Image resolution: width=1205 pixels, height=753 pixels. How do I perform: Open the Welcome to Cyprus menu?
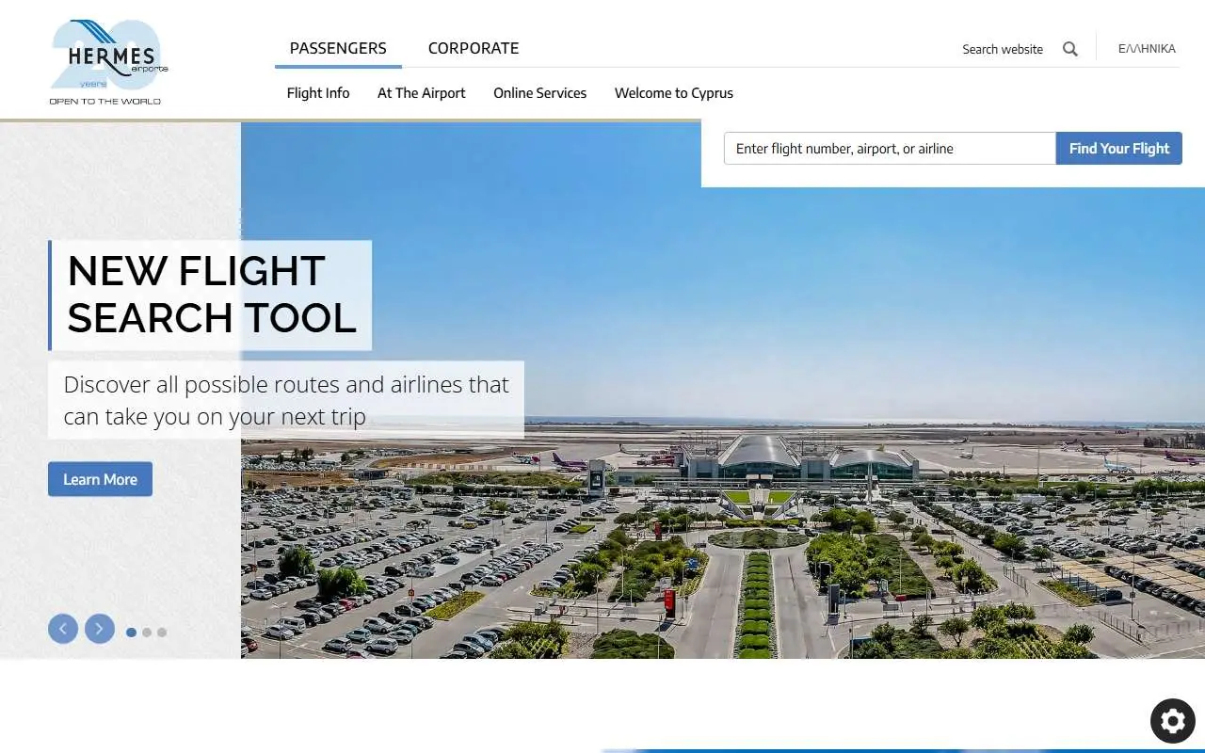click(674, 93)
